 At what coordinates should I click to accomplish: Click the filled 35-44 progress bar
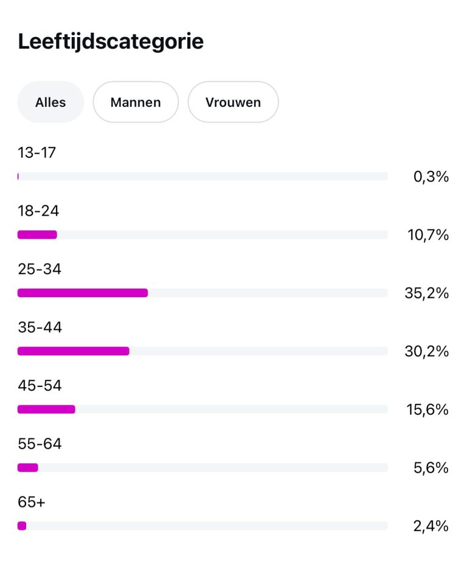pos(74,351)
